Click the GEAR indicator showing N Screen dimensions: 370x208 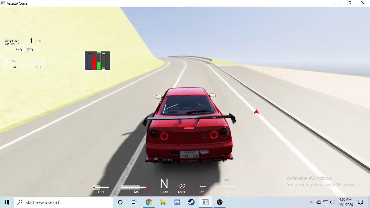coord(164,184)
